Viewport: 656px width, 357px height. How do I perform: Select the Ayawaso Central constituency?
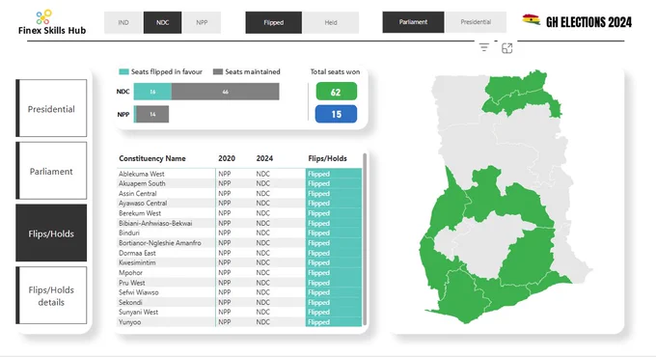point(143,204)
